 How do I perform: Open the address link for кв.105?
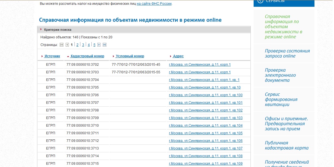tap(205, 133)
